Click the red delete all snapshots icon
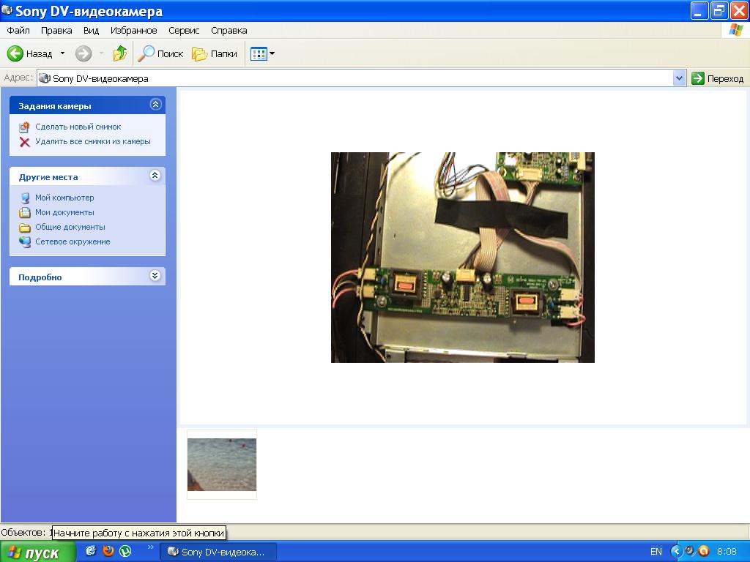Image resolution: width=750 pixels, height=562 pixels. tap(24, 142)
